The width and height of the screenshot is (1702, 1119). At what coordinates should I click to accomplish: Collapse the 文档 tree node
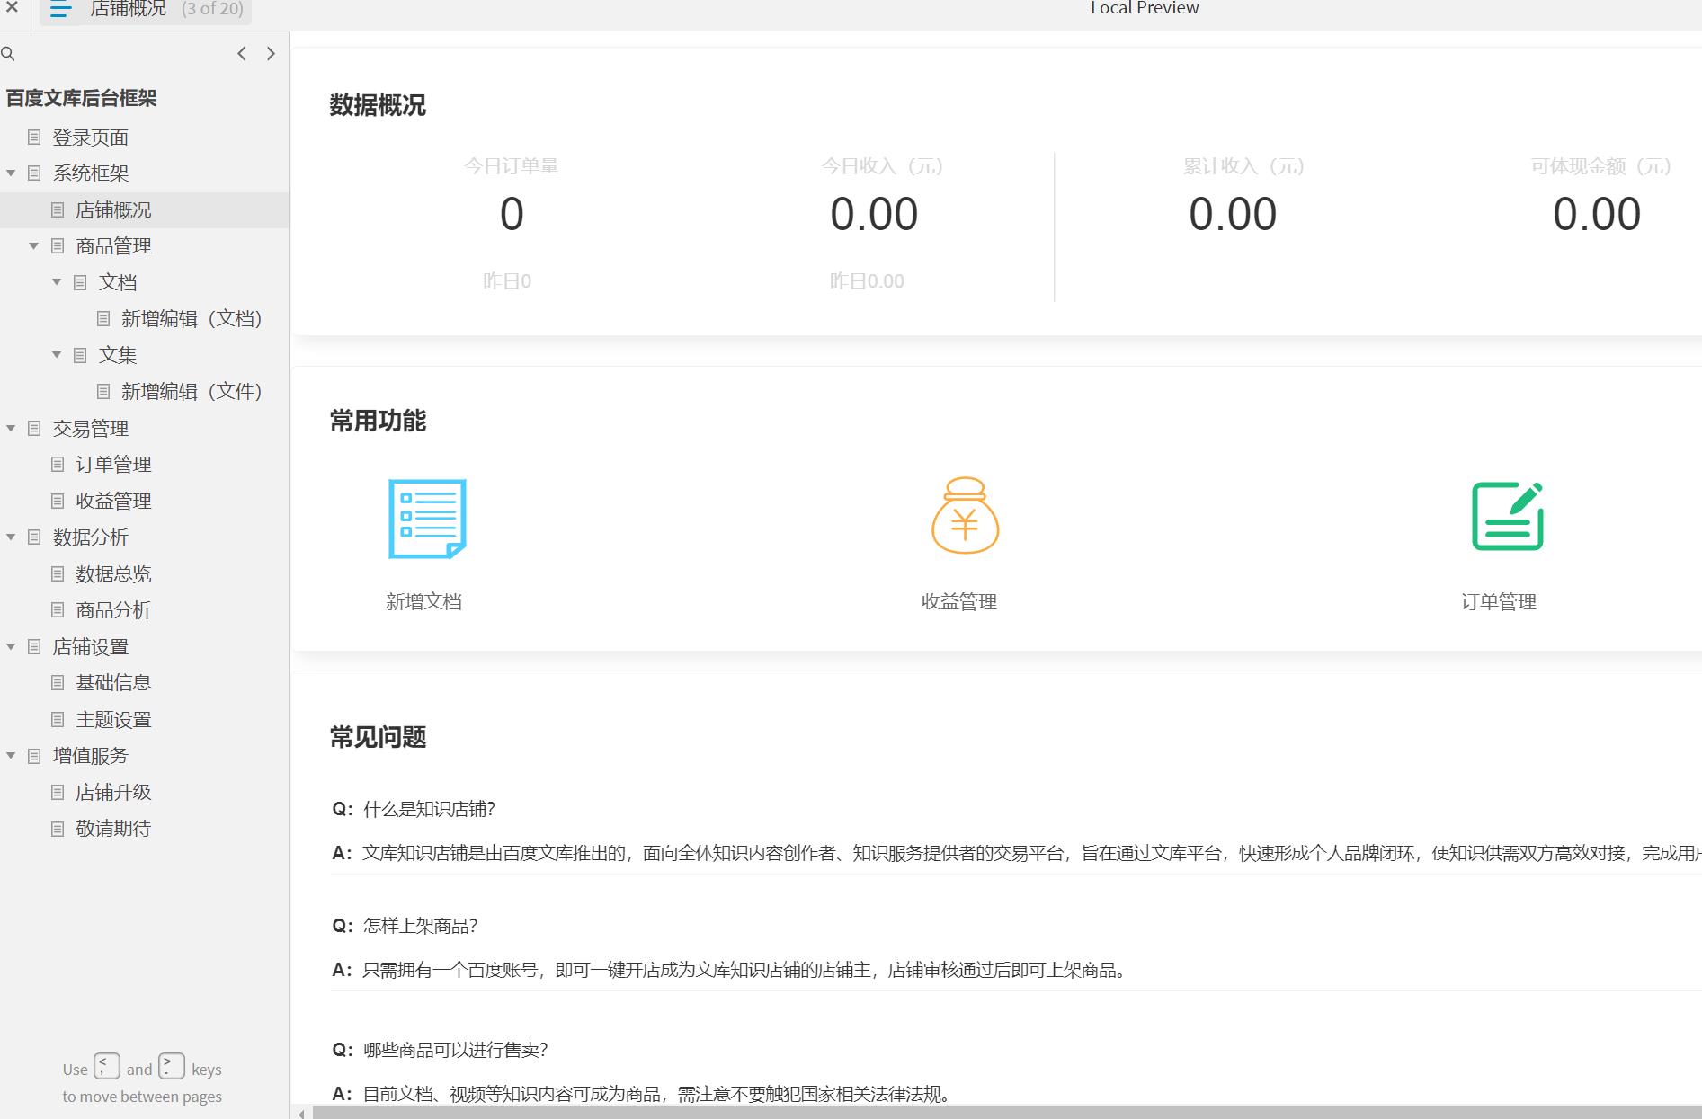pos(57,282)
